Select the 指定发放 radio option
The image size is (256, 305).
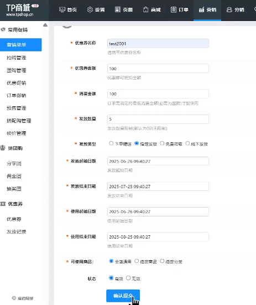coord(137,143)
